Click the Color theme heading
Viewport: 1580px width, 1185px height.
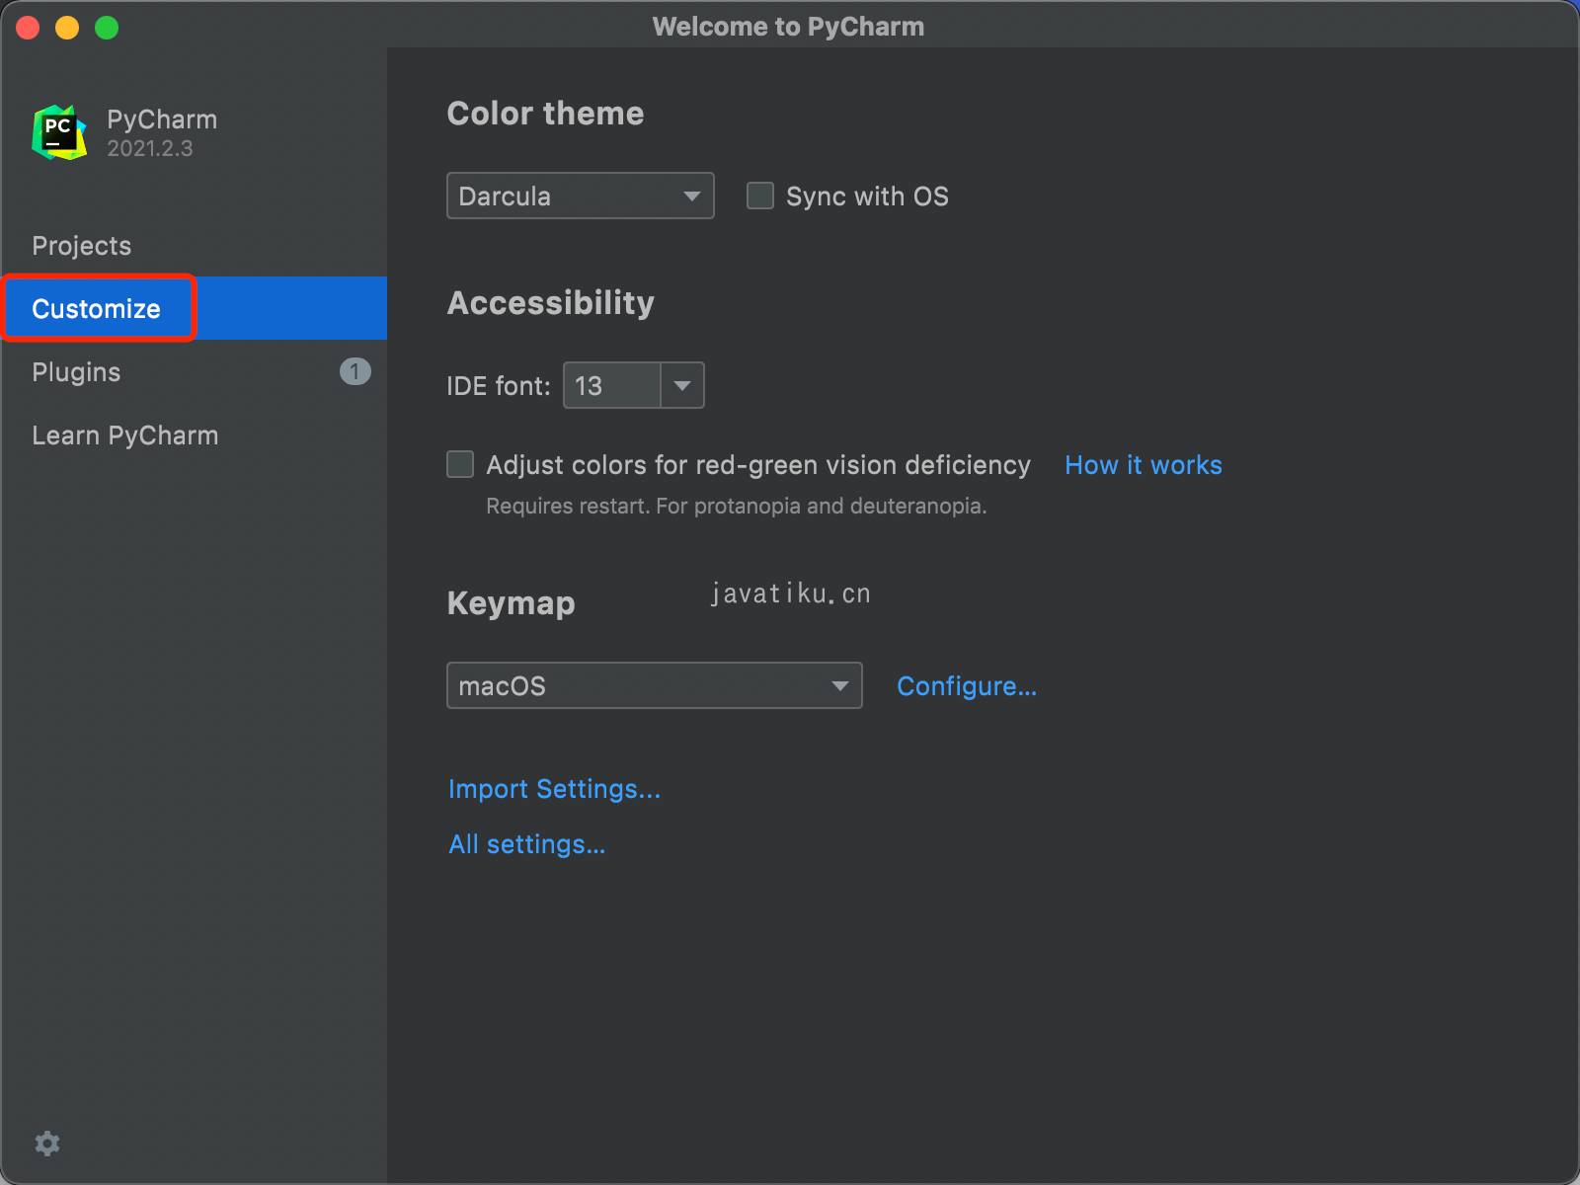pos(545,114)
